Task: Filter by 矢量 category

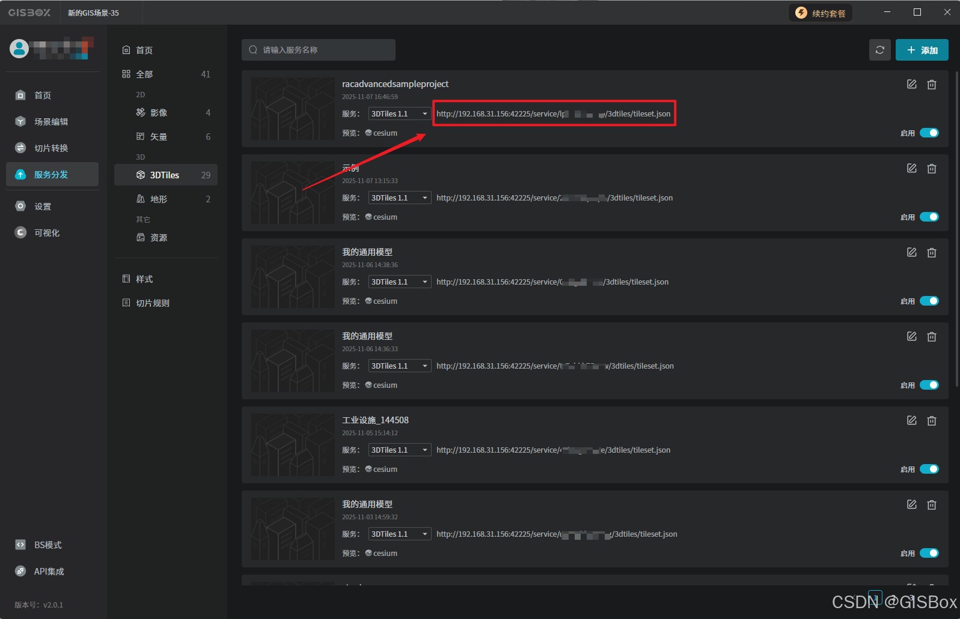Action: click(166, 136)
